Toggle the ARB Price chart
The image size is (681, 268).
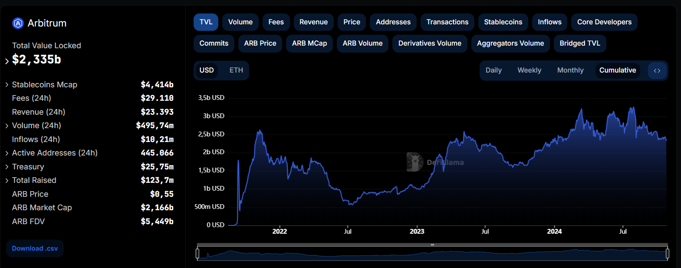260,43
